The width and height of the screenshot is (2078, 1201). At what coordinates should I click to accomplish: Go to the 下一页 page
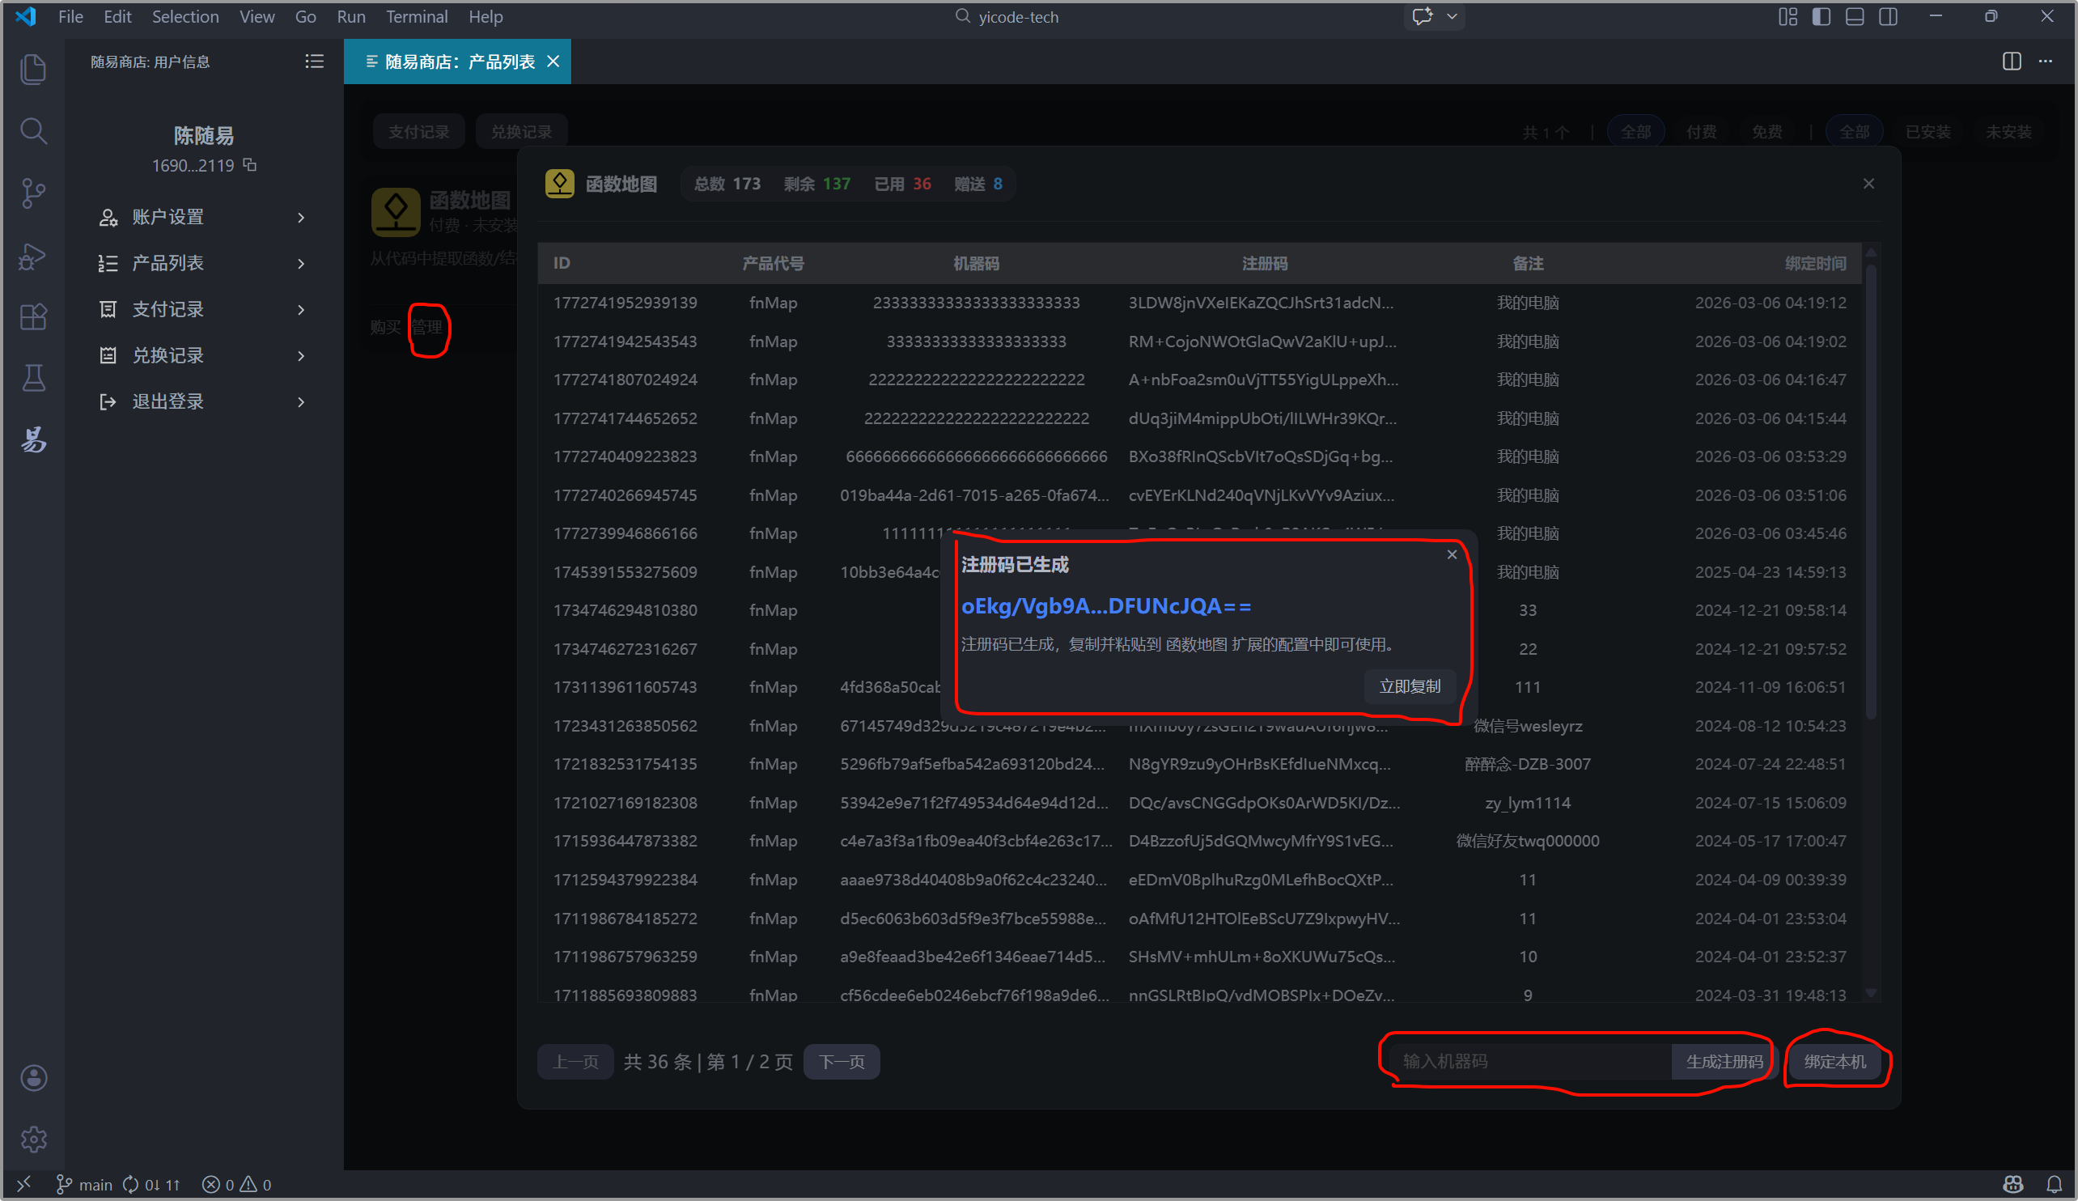pos(841,1062)
